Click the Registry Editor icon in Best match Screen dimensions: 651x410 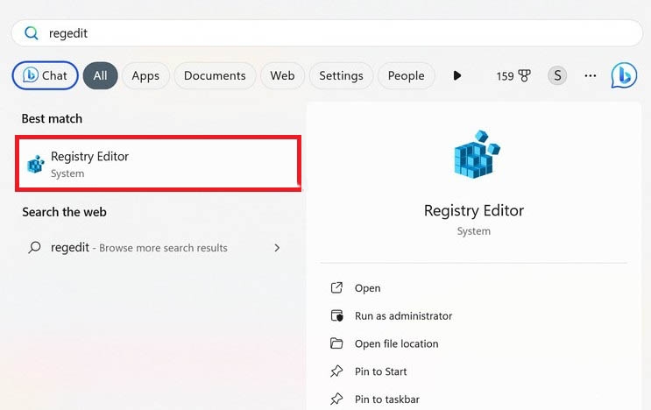pyautogui.click(x=36, y=164)
